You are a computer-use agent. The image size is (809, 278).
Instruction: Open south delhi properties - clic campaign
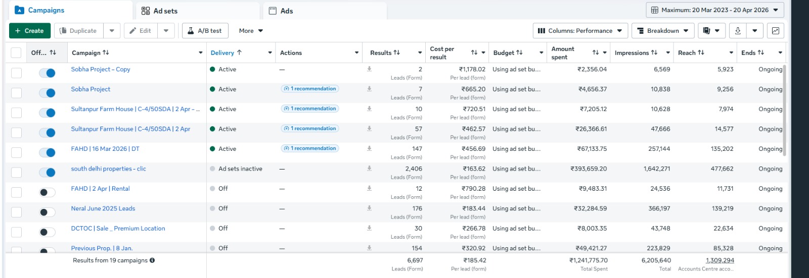click(x=108, y=169)
